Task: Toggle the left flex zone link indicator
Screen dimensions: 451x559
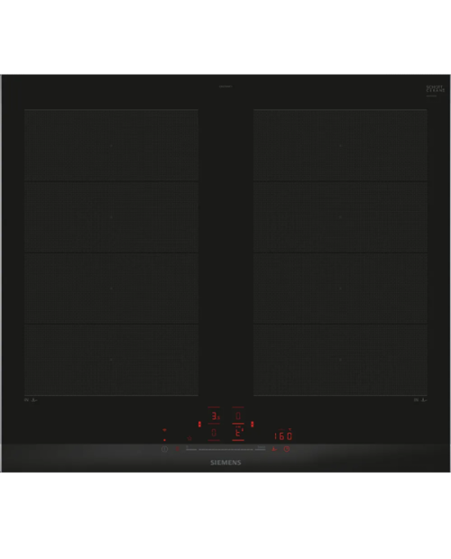Action: click(x=199, y=425)
